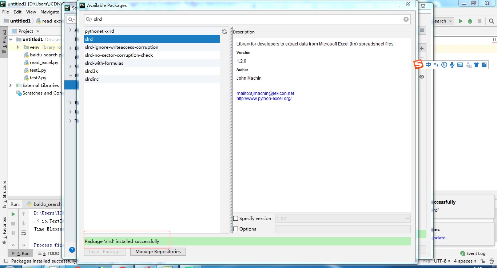Screen dimensions: 497x268
Task: Rerun program in Run panel
Action: [x=13, y=214]
